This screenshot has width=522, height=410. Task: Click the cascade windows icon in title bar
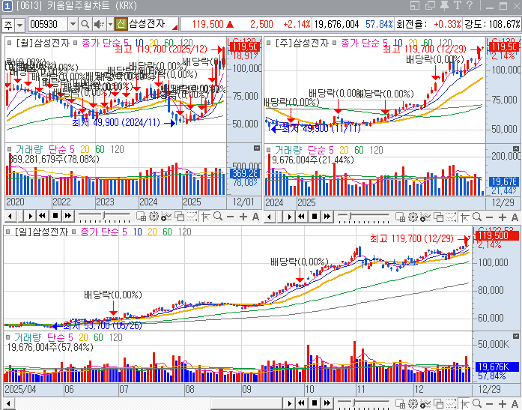[430, 6]
